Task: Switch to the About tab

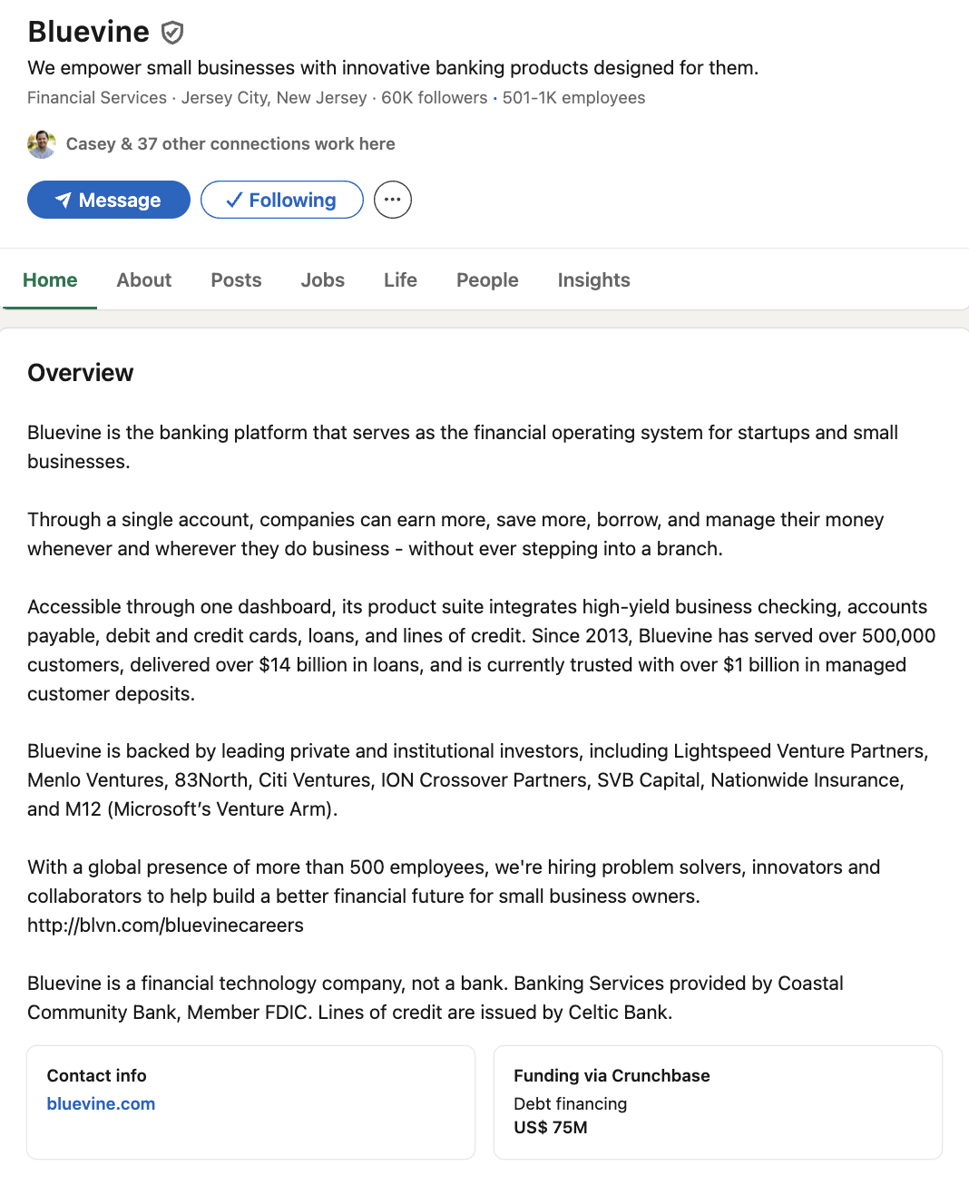Action: click(143, 280)
